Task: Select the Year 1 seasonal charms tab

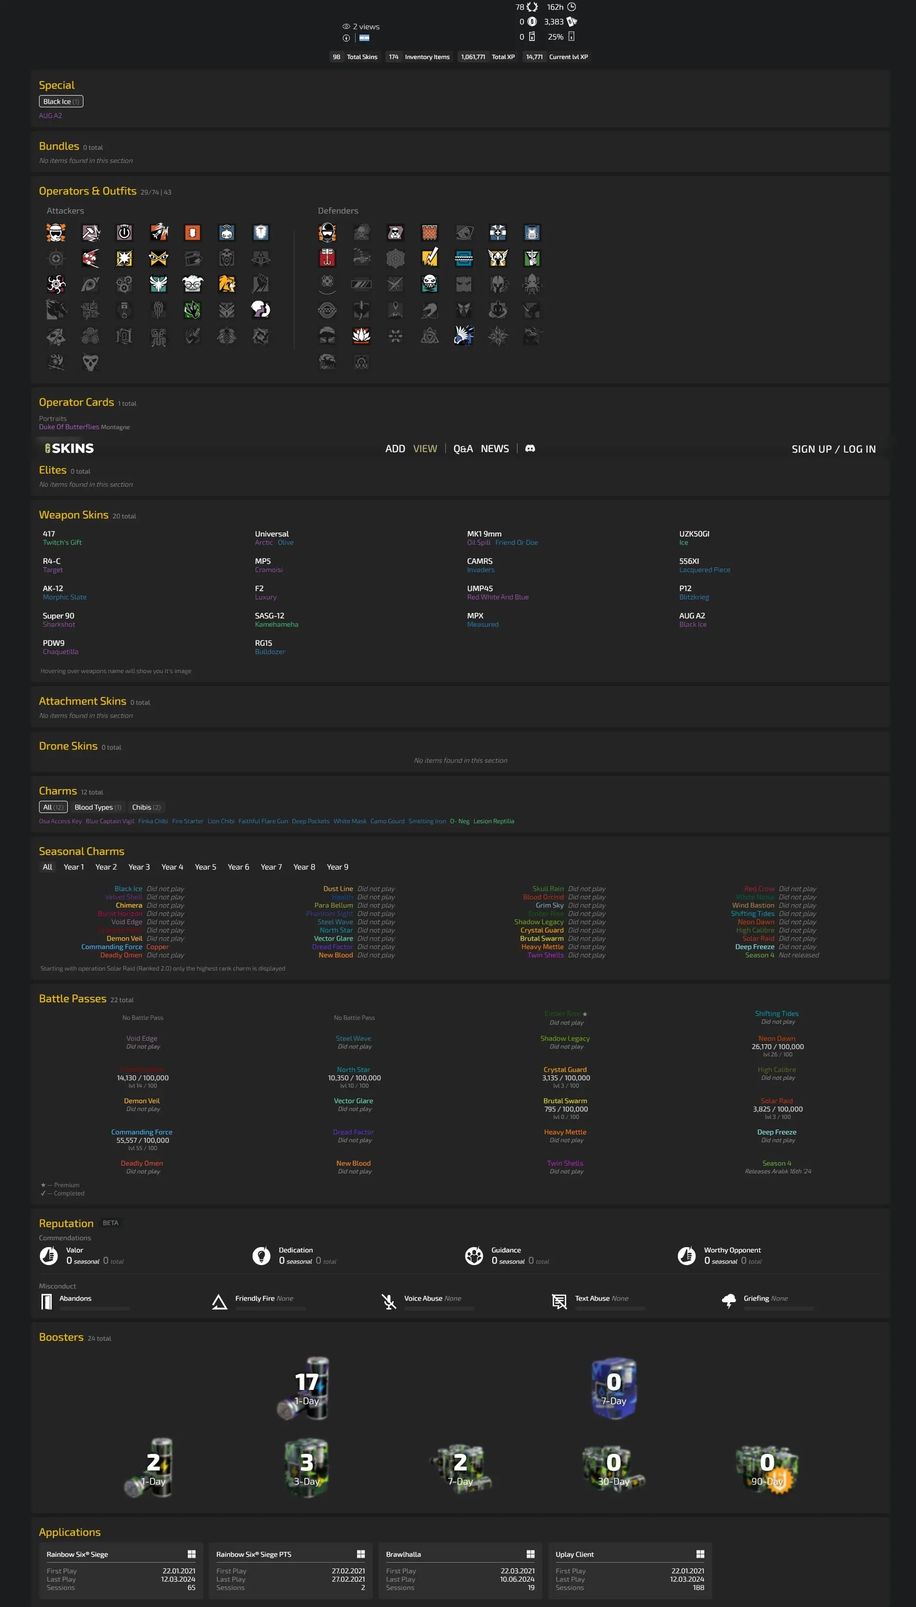Action: point(74,867)
